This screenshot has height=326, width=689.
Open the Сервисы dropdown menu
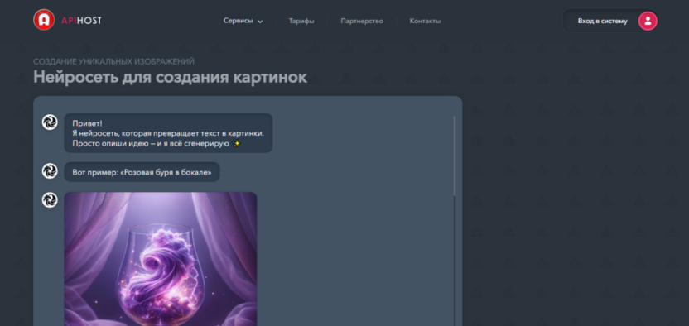[243, 21]
